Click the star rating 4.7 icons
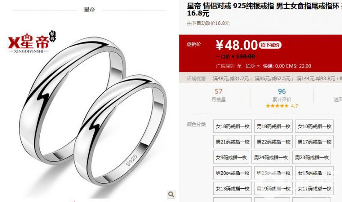Image resolution: width=342 pixels, height=202 pixels. pos(277,106)
